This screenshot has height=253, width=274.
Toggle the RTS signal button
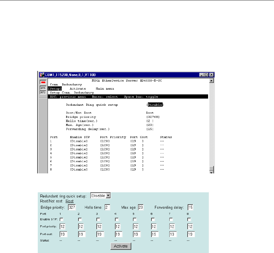point(43,92)
